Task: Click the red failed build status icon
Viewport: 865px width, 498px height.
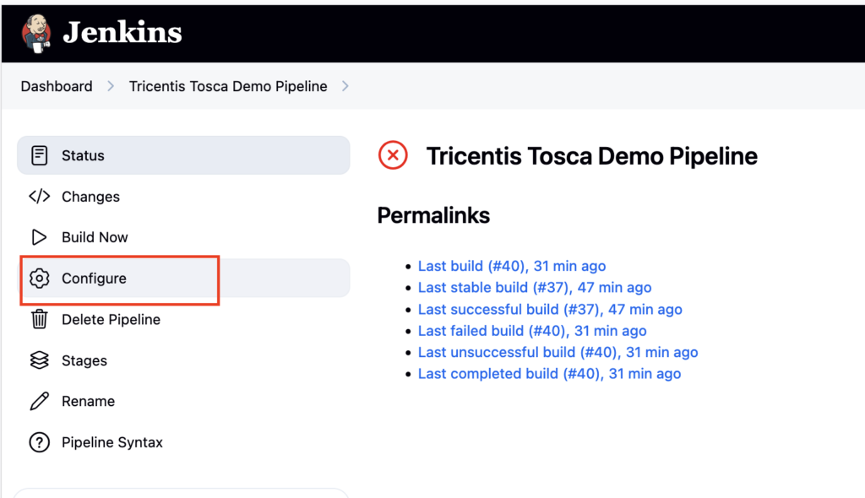Action: (x=393, y=155)
